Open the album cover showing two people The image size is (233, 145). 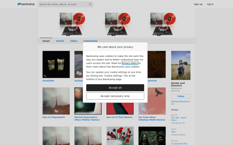coord(152,136)
